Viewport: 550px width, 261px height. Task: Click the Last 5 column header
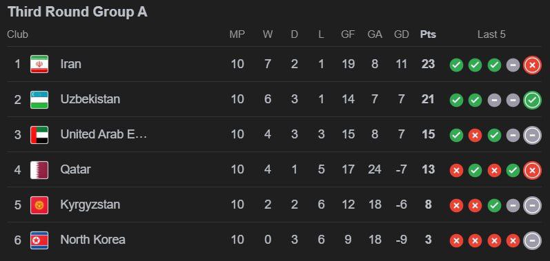pyautogui.click(x=491, y=34)
